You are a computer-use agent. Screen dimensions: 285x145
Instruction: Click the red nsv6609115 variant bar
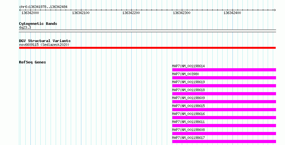coord(147,48)
